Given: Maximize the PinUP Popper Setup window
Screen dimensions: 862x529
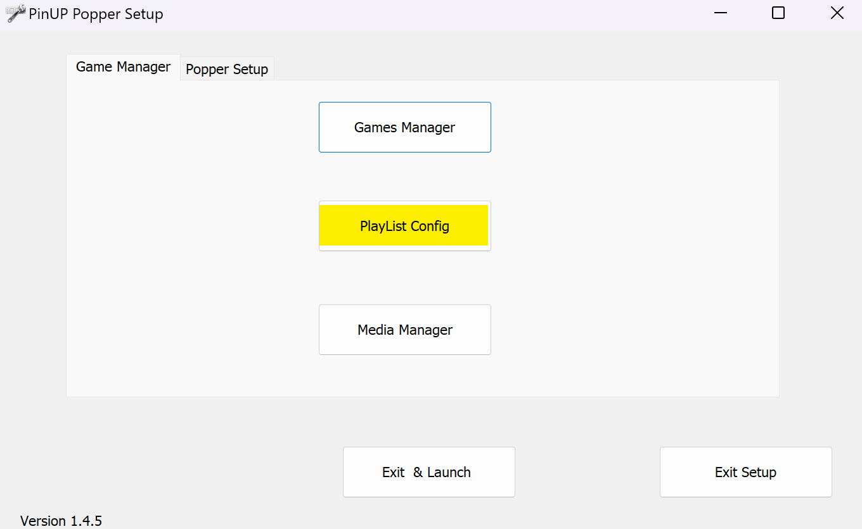Looking at the screenshot, I should point(778,13).
